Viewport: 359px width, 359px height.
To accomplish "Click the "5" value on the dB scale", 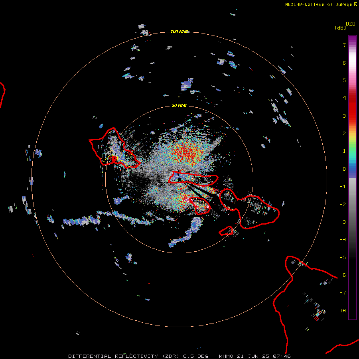I will click(344, 80).
